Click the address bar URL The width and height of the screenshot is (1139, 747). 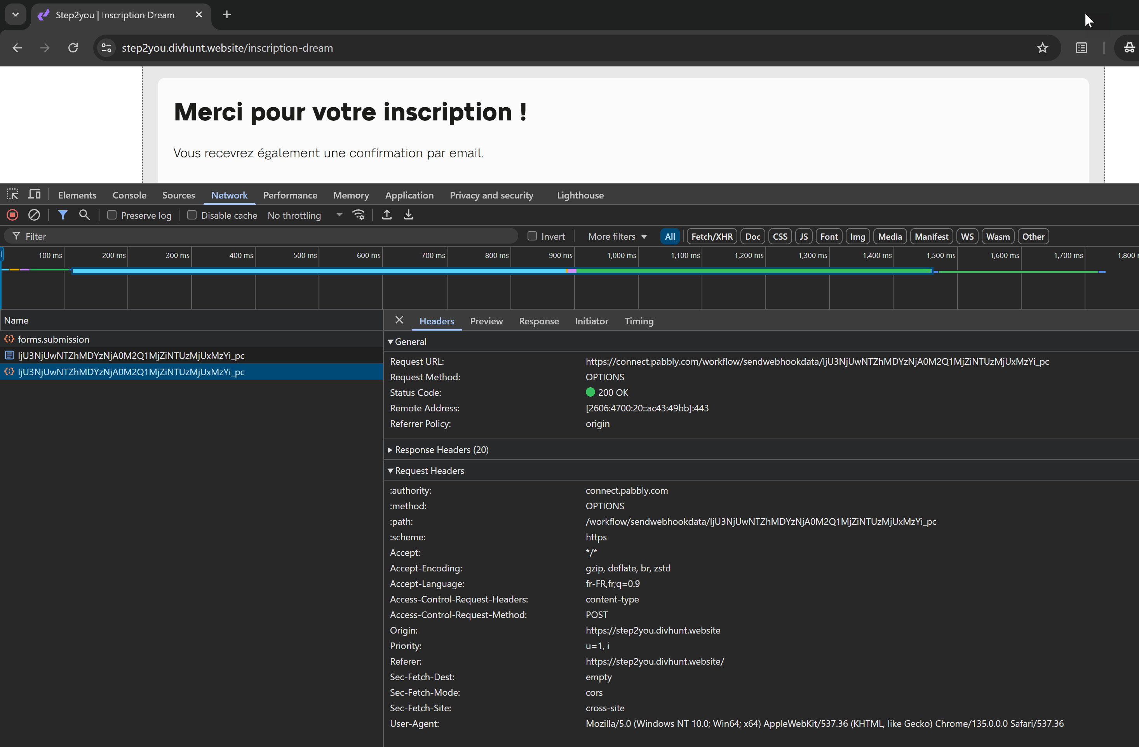[227, 48]
